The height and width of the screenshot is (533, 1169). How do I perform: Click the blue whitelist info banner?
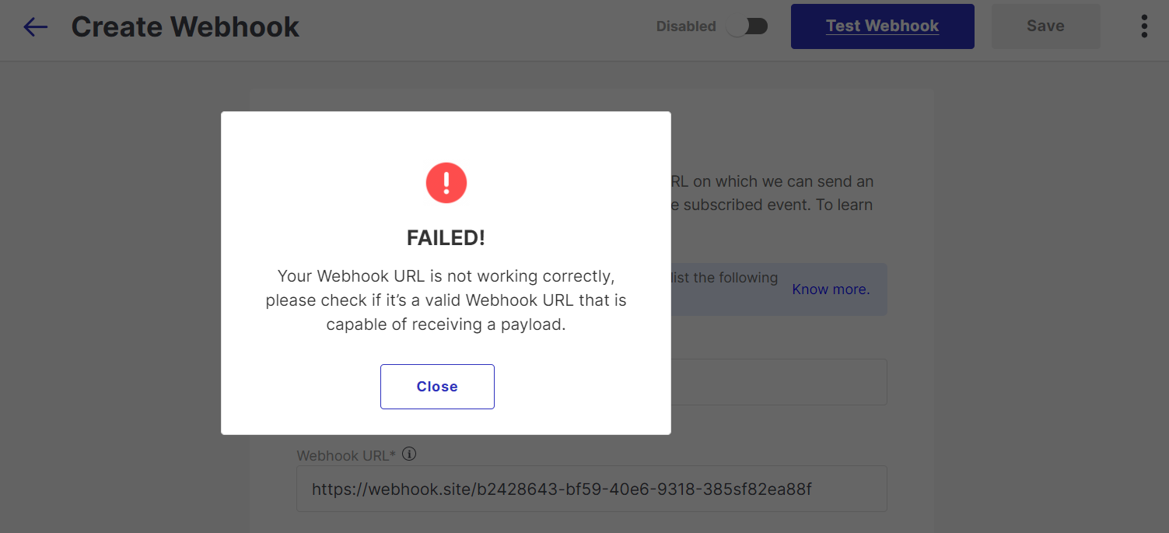pos(779,289)
